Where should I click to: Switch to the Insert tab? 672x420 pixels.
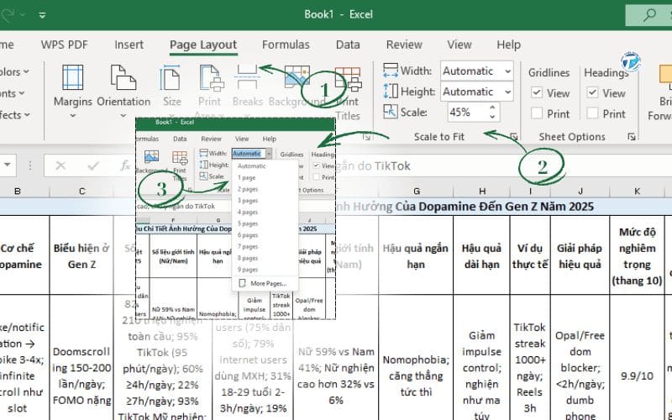tap(129, 45)
